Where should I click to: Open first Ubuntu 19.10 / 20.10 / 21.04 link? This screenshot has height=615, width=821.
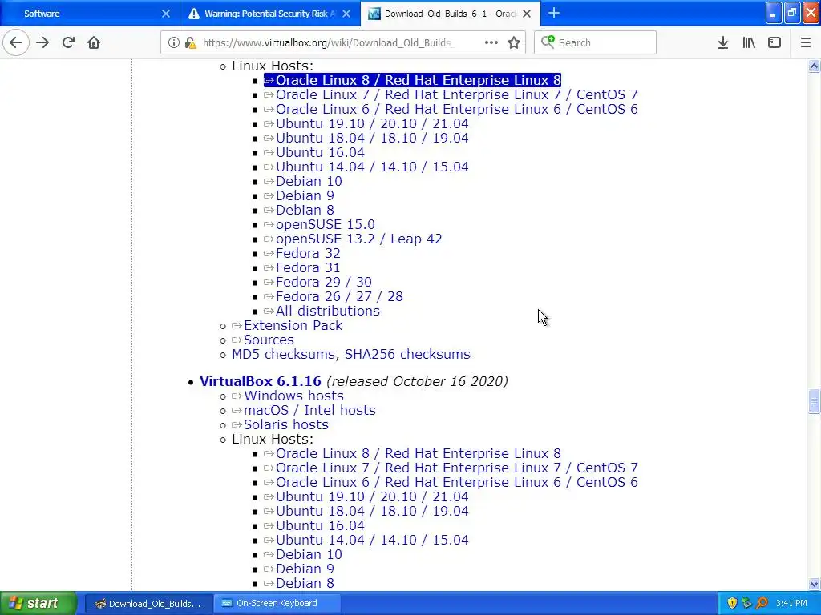[x=372, y=123]
